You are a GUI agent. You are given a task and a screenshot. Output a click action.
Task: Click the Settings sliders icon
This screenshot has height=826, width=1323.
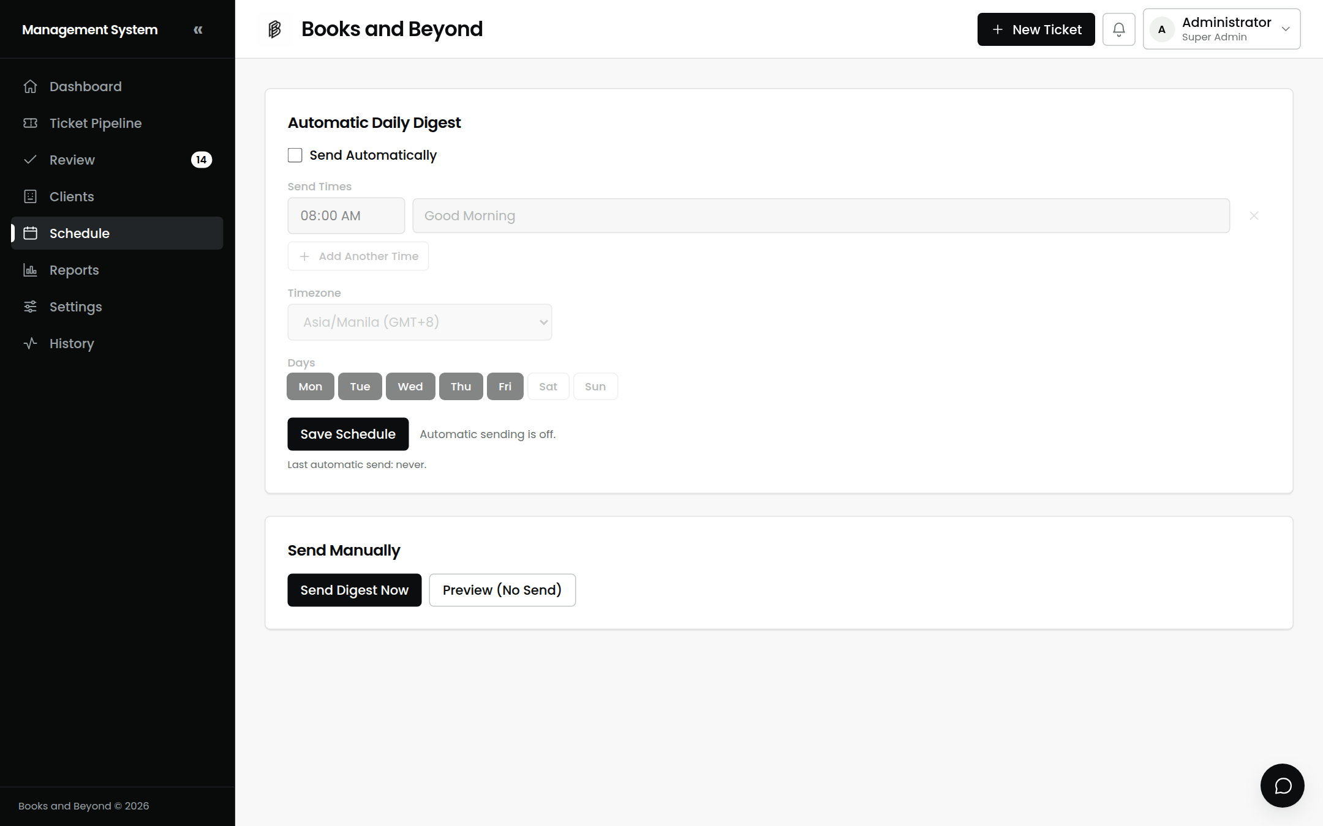coord(30,307)
